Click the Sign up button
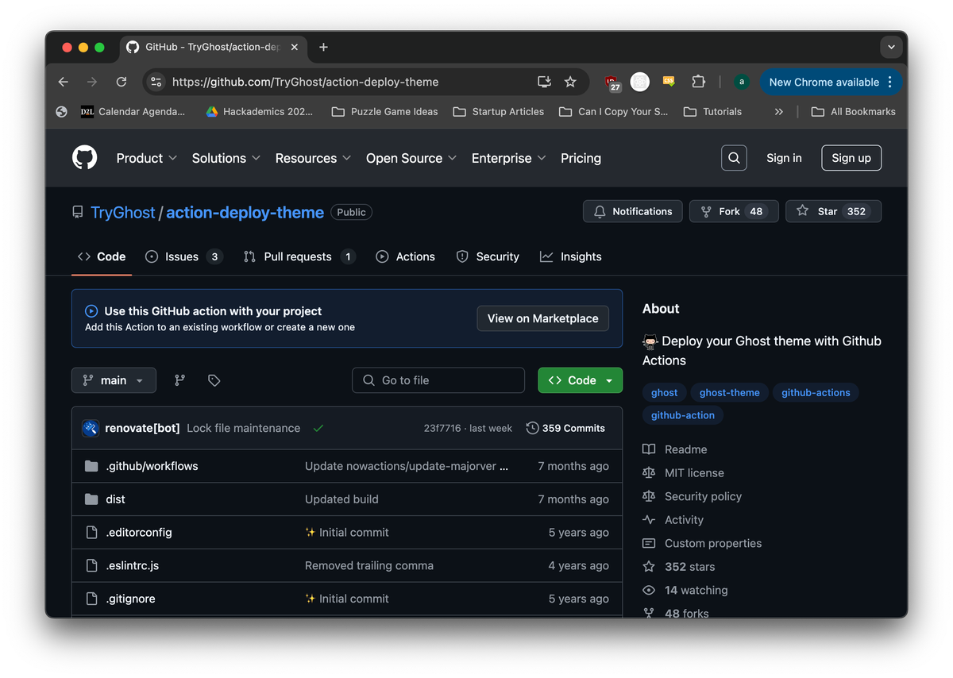This screenshot has height=678, width=953. pos(851,158)
